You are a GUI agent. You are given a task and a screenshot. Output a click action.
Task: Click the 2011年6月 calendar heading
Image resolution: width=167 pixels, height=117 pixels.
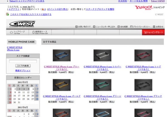pyautogui.click(x=23, y=107)
